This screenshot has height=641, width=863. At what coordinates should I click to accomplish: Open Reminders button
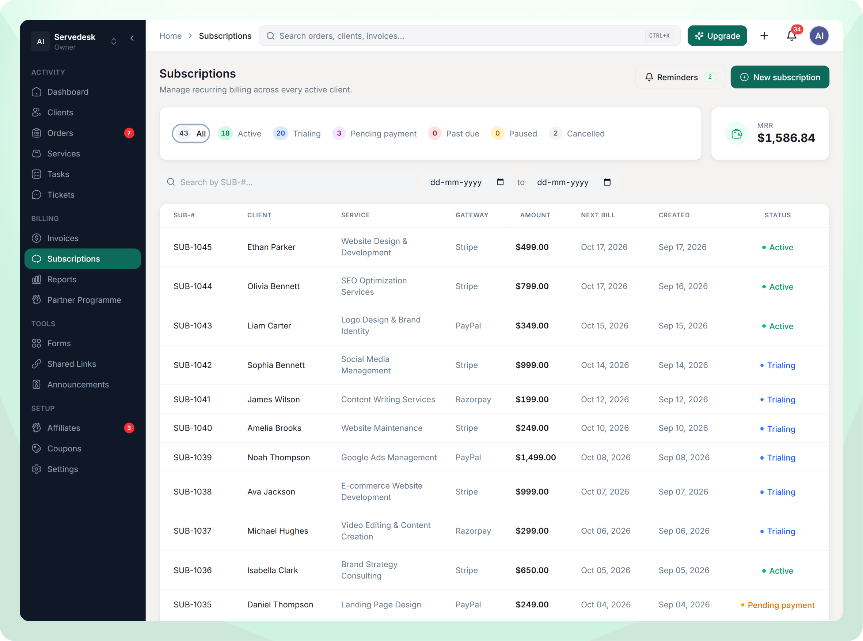point(680,77)
